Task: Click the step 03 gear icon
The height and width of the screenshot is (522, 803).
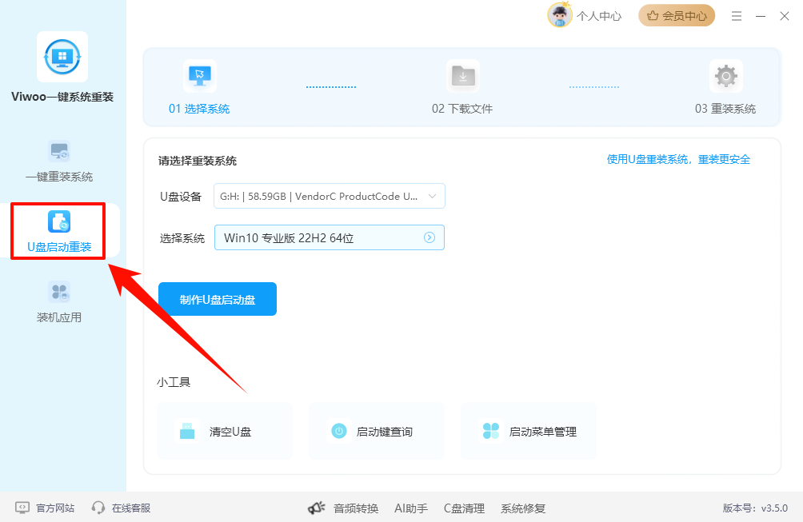Action: (x=725, y=76)
